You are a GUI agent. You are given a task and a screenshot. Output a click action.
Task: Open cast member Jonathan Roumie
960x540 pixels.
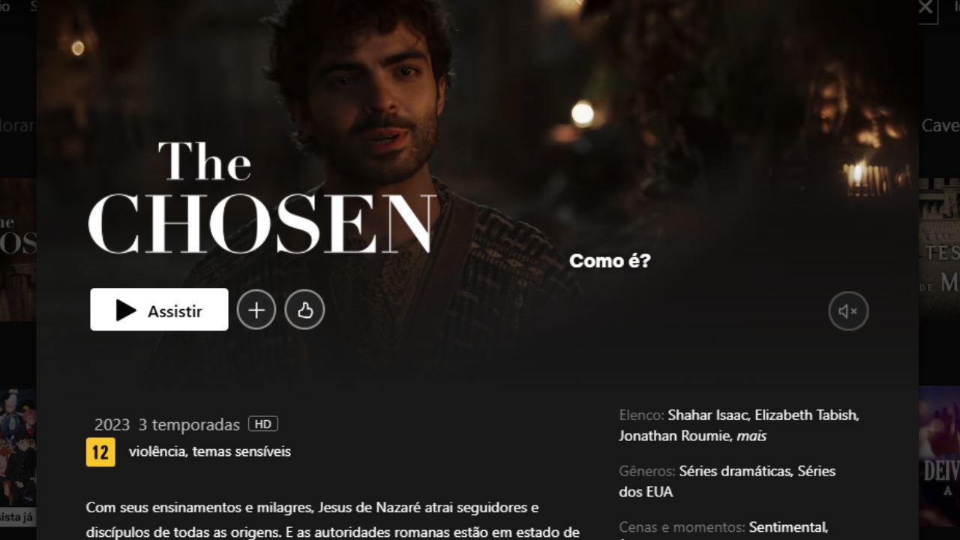[676, 436]
